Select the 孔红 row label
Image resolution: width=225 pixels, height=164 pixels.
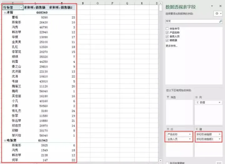[x=15, y=47]
